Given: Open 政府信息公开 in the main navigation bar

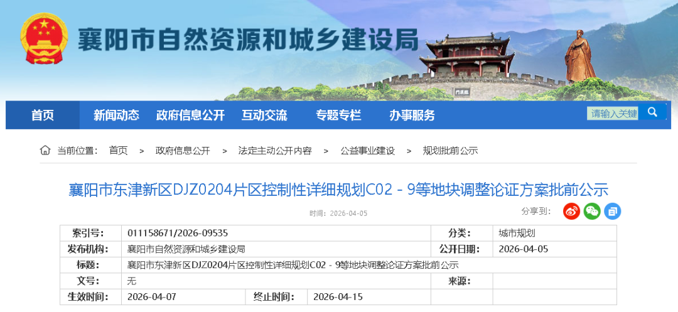Looking at the screenshot, I should (190, 116).
